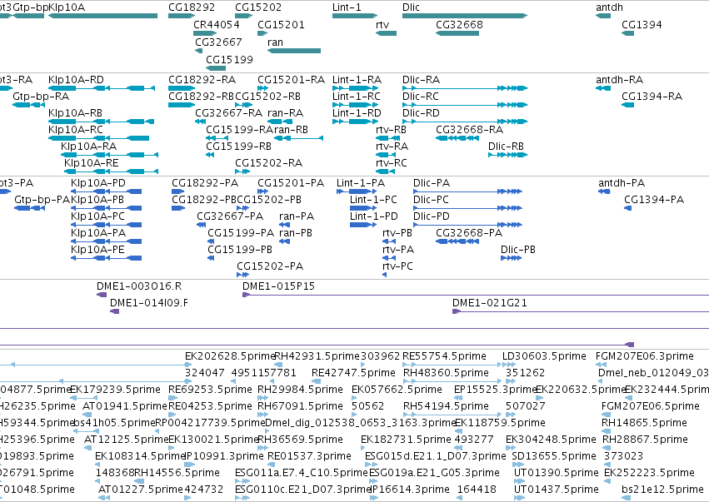Open the CG15201-PA protein label

click(291, 183)
